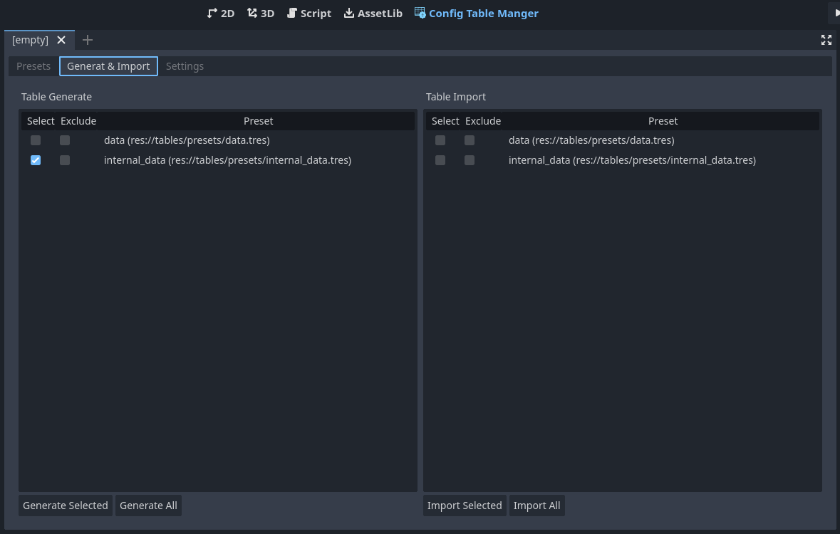Click the play project icon
840x534 pixels.
(836, 14)
